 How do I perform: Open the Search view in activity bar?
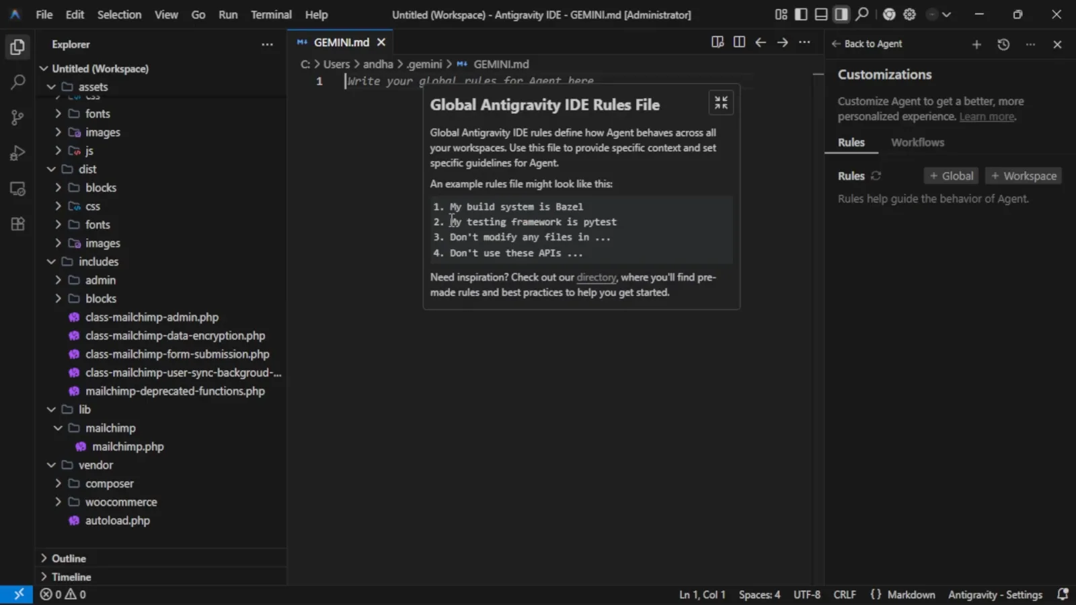[x=17, y=83]
